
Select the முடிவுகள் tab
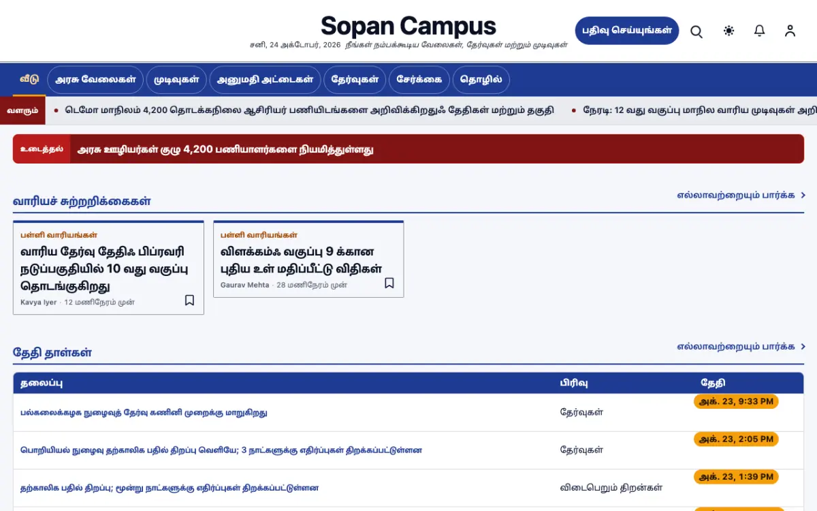[176, 80]
